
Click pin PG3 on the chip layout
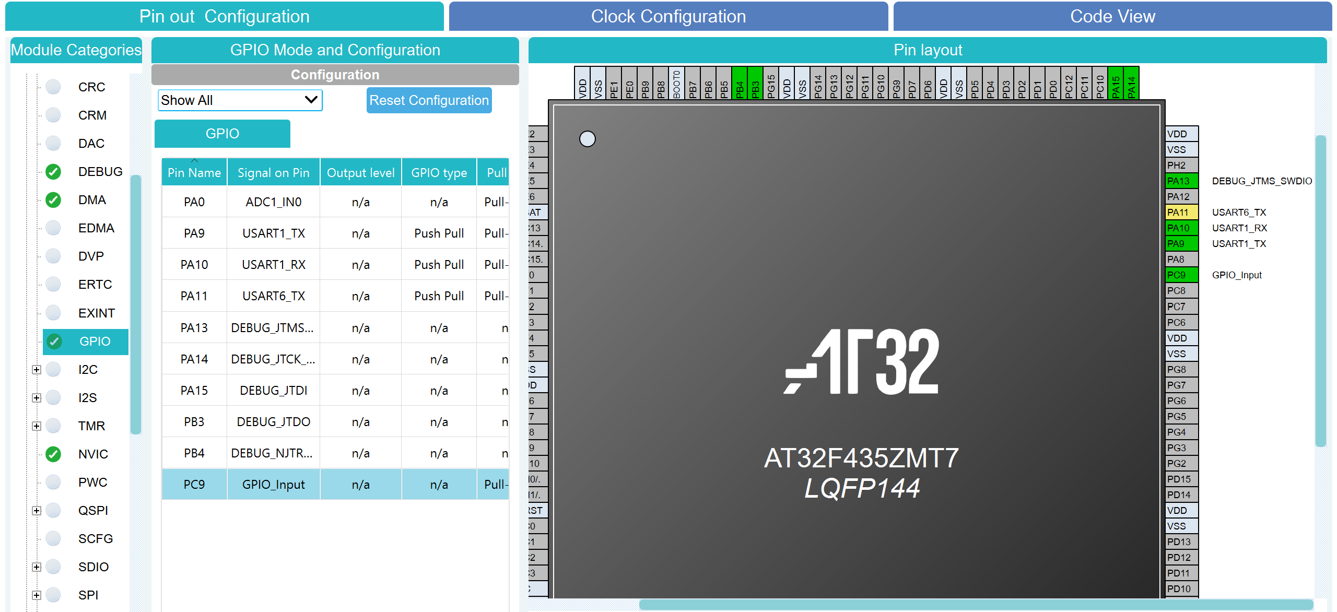pyautogui.click(x=1182, y=448)
